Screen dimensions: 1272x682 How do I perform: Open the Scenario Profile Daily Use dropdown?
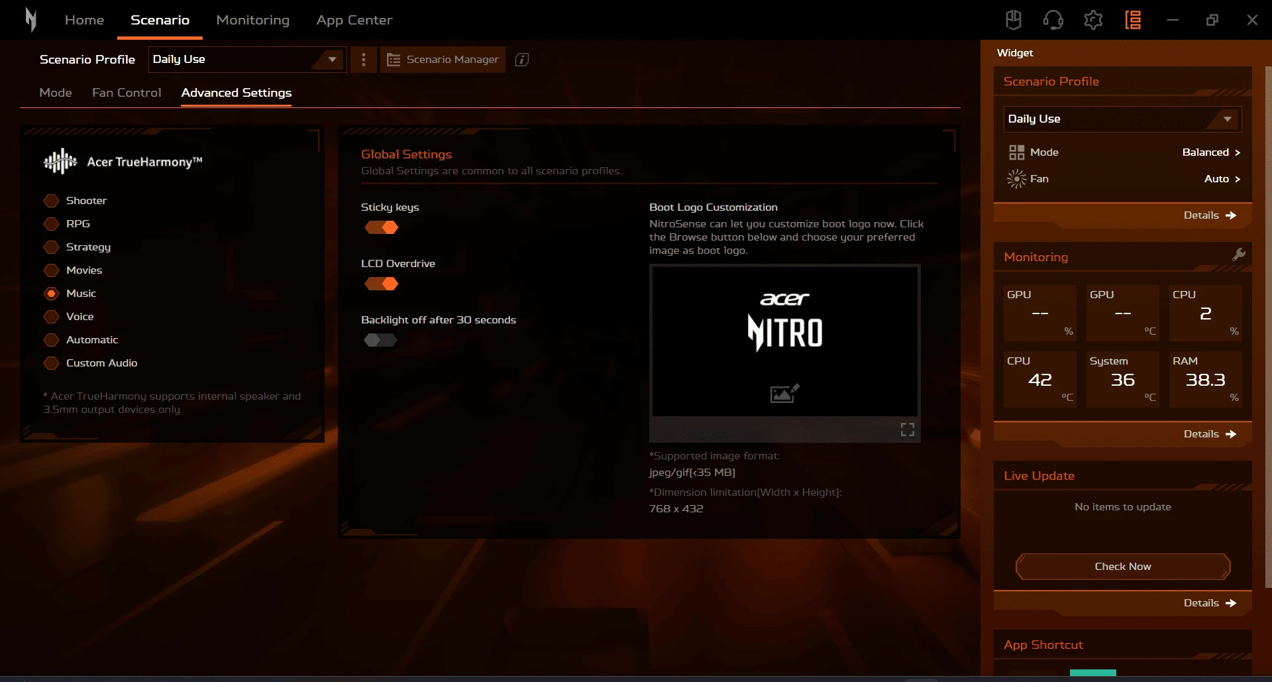click(247, 60)
